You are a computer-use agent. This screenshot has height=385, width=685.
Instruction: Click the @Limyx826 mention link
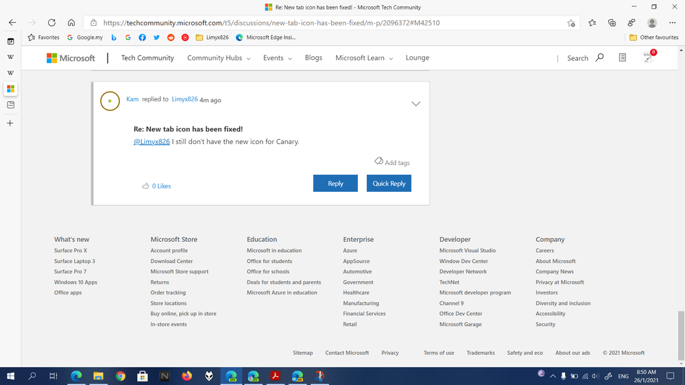pos(152,141)
